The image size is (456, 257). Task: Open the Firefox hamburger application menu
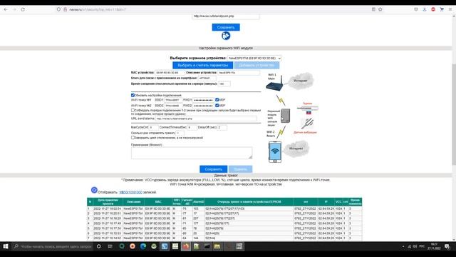pos(450,9)
